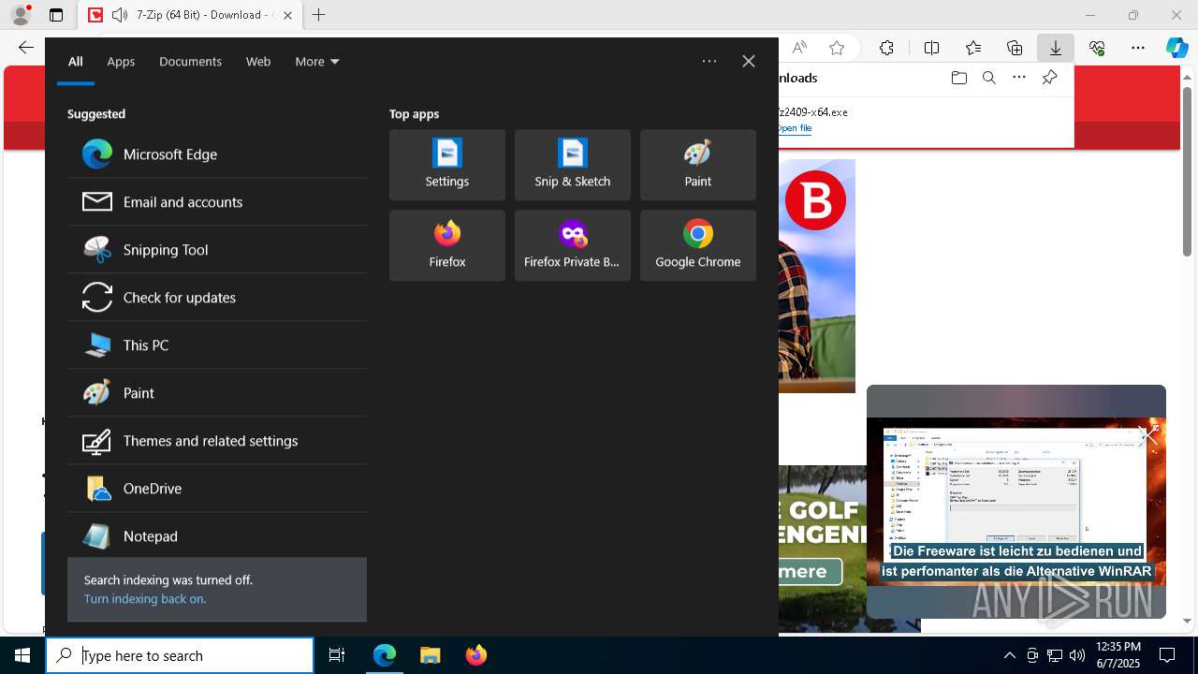Open Edge Extensions puzzle icon
Screen dimensions: 1198x674
[x=887, y=48]
